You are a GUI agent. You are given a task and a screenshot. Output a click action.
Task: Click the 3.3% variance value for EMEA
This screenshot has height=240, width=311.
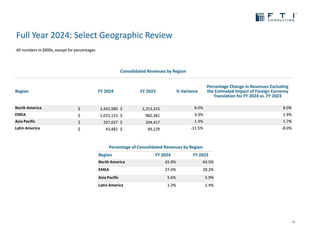pos(198,115)
